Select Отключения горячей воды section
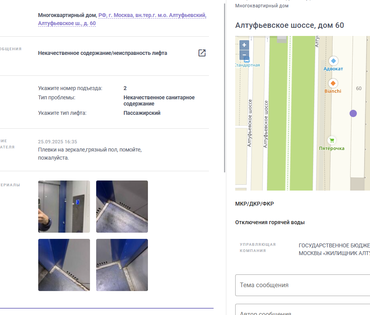This screenshot has height=315, width=370. coord(270,222)
